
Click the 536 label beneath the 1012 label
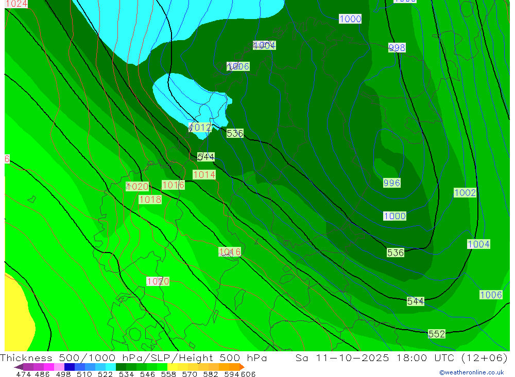[x=235, y=133]
